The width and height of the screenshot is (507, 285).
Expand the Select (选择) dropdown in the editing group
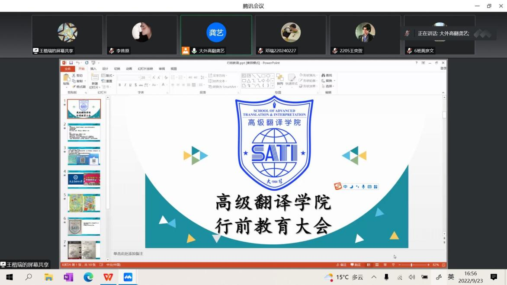point(334,86)
